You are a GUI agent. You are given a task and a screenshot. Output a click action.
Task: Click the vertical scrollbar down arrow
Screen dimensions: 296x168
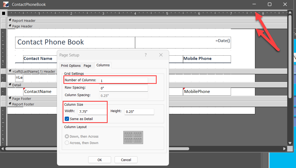pos(290,143)
